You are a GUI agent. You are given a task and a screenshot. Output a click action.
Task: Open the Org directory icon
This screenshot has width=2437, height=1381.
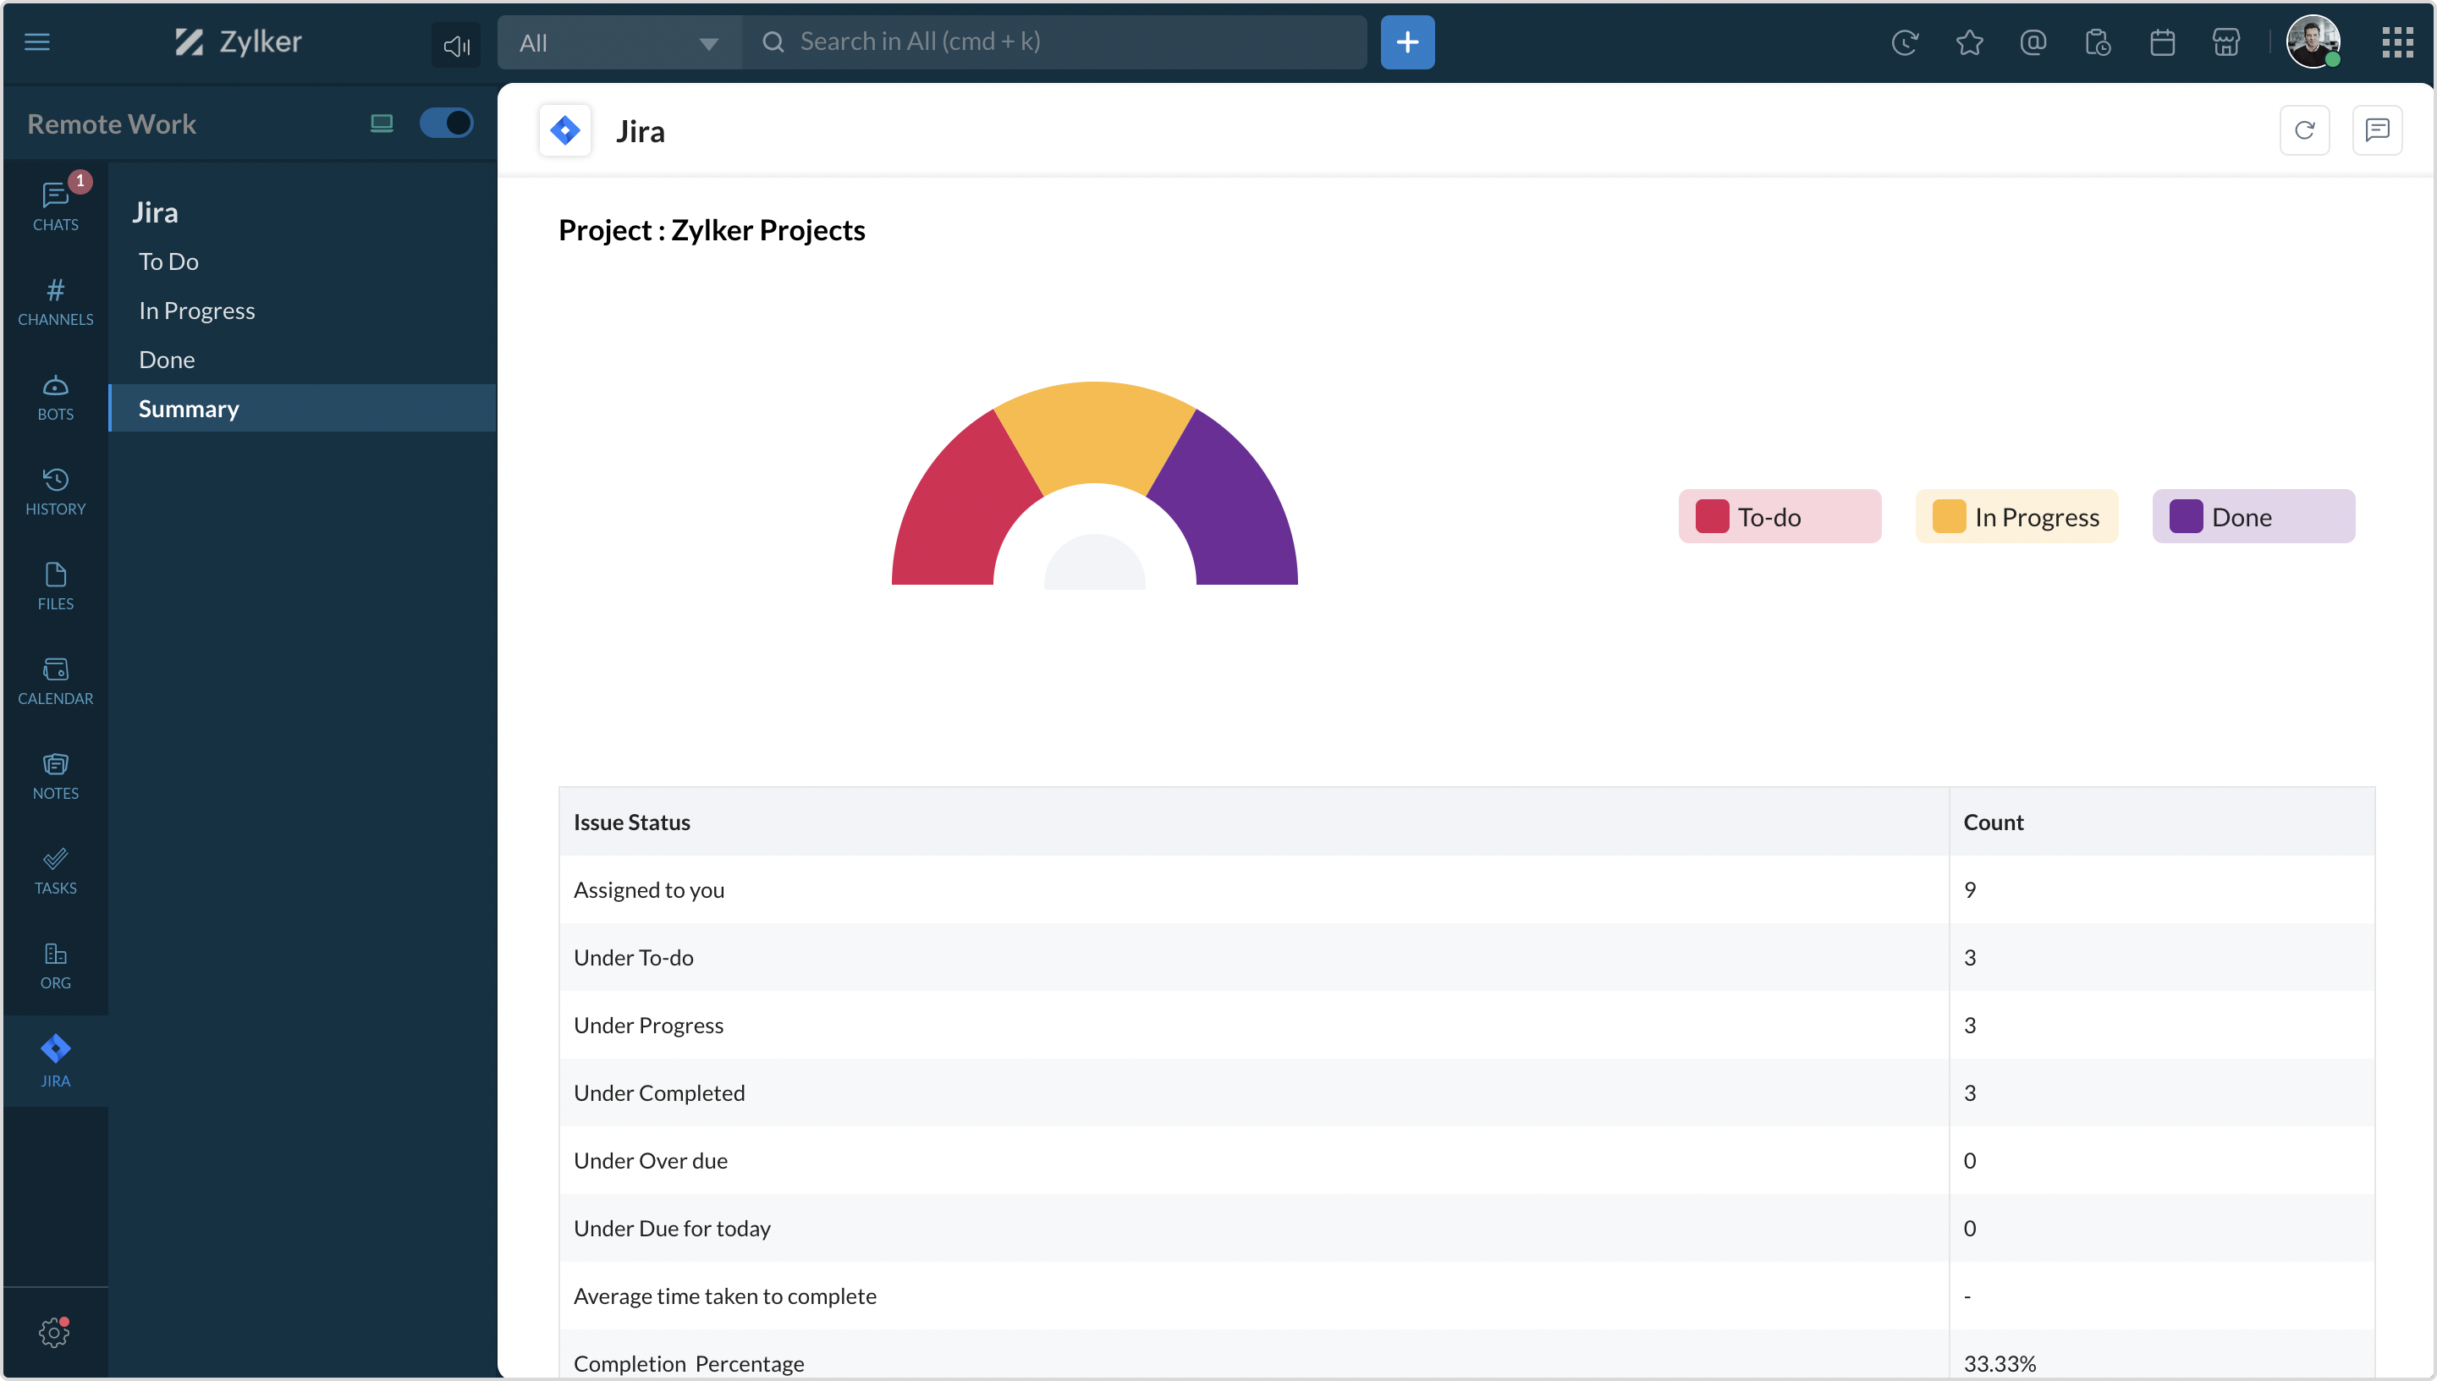tap(55, 965)
